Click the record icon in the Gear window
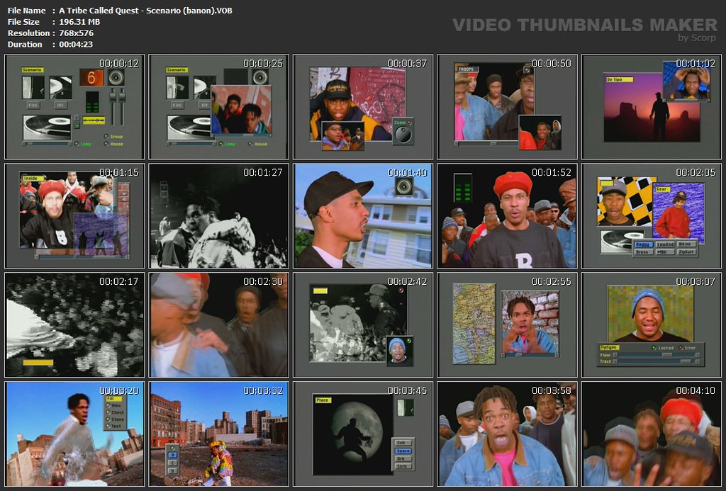 (x=615, y=240)
